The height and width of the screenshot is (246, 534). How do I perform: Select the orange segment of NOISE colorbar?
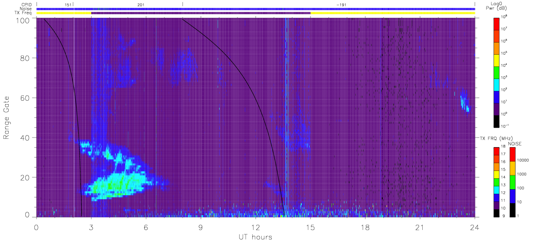coord(513,168)
